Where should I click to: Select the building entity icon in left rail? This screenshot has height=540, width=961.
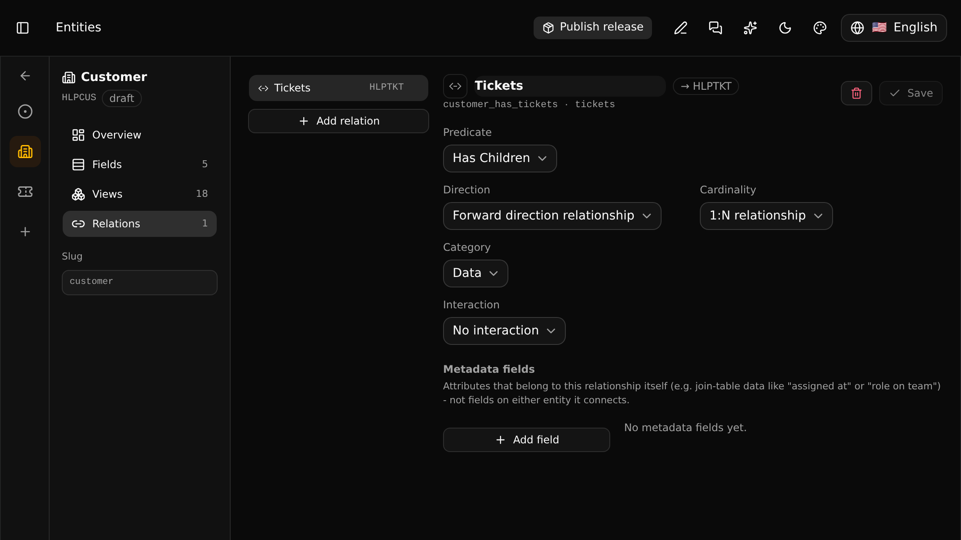pyautogui.click(x=25, y=152)
